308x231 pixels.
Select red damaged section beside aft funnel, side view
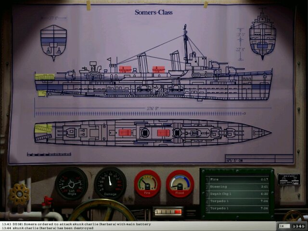(125, 69)
